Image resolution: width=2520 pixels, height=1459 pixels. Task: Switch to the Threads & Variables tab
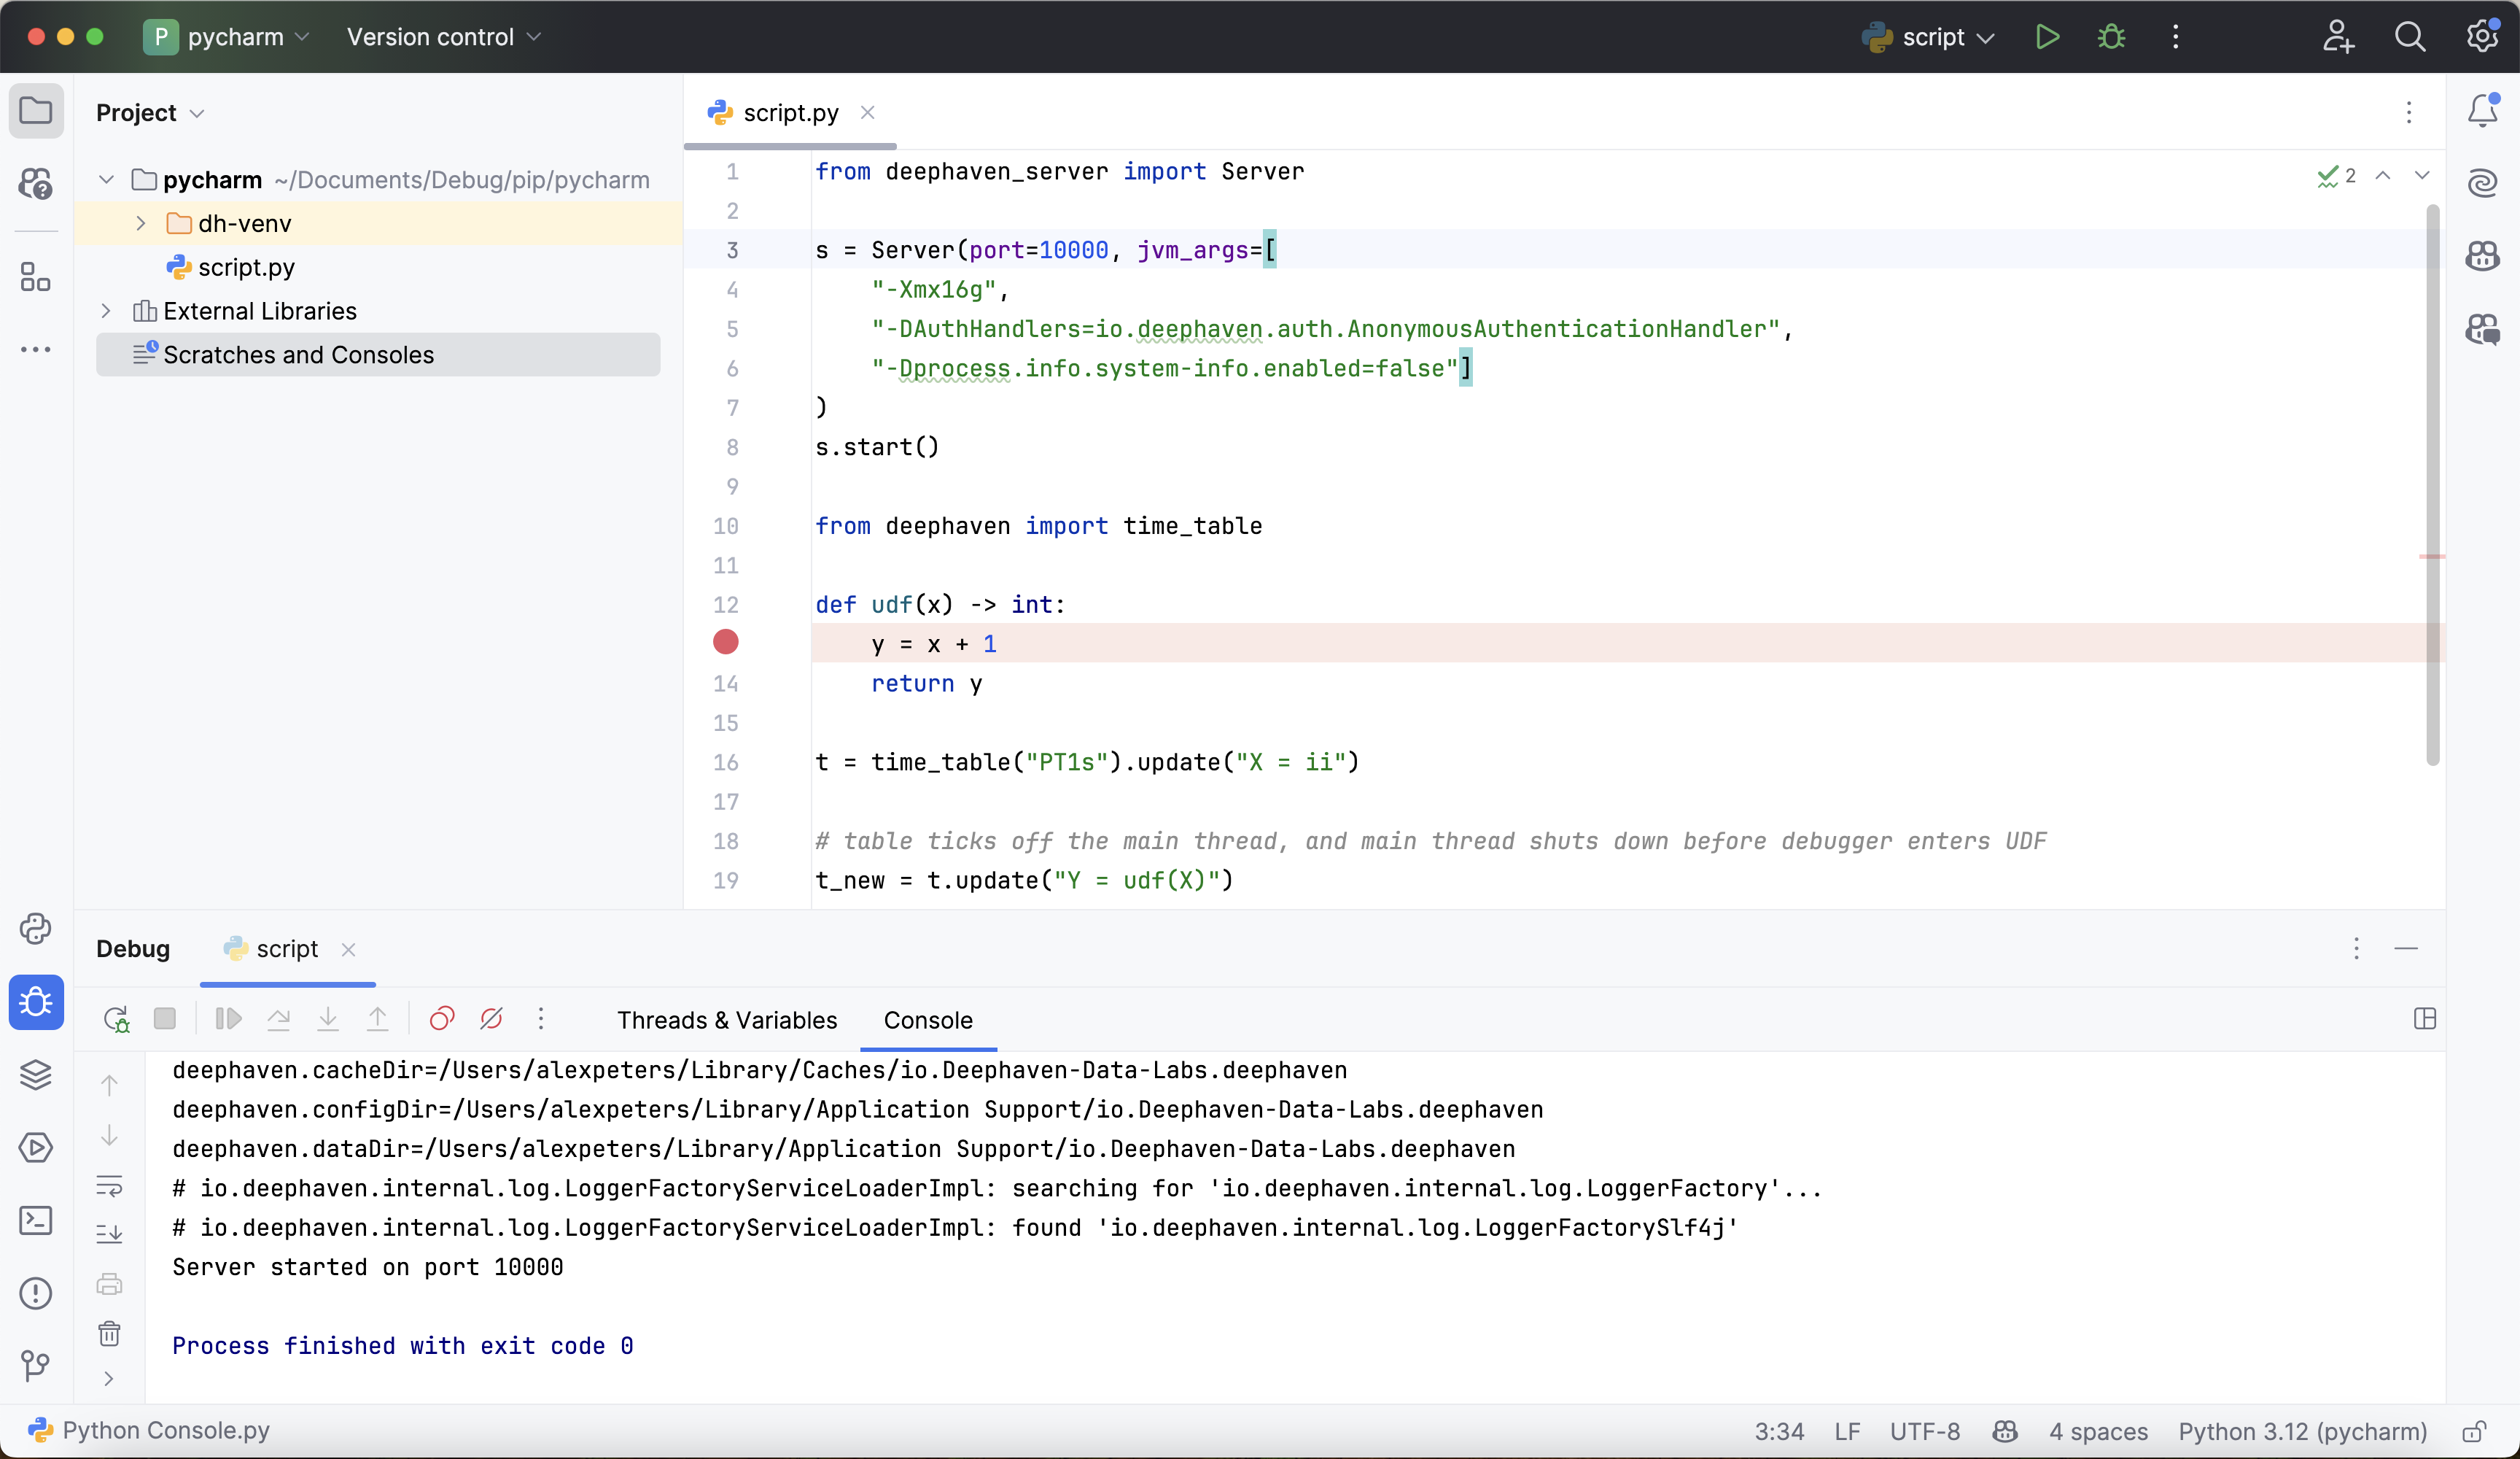pyautogui.click(x=727, y=1020)
